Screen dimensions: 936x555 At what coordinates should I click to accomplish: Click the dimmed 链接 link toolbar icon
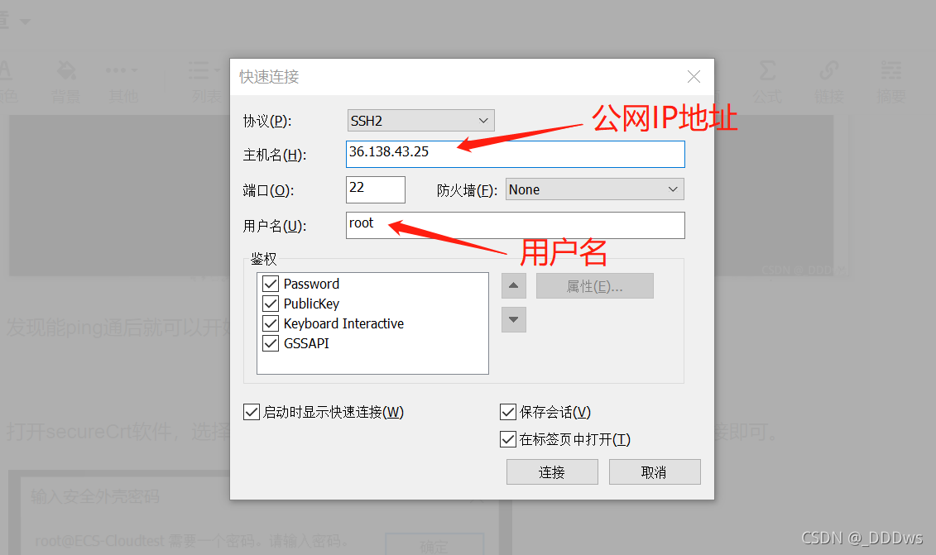[x=829, y=71]
